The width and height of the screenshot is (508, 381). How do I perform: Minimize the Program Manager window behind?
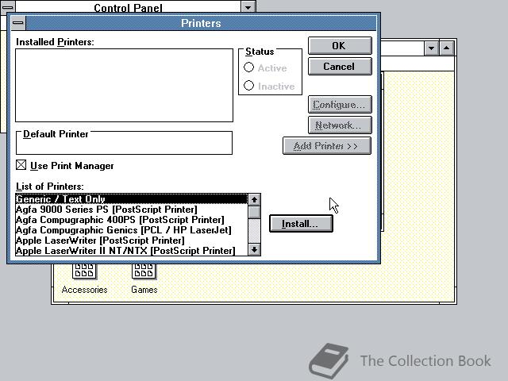click(x=431, y=48)
